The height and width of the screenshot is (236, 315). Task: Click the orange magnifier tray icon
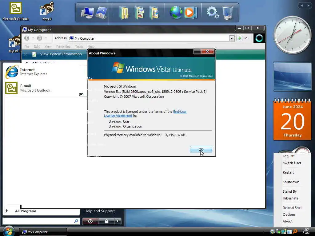[x=295, y=232]
